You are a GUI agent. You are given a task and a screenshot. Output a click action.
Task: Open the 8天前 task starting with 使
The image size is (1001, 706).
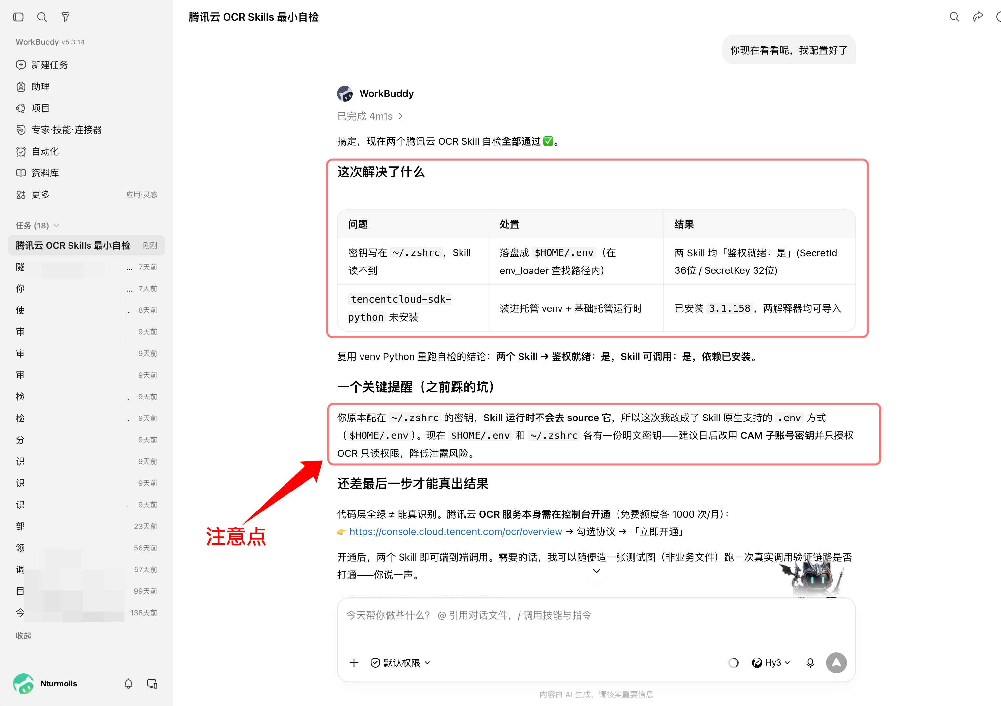coord(86,310)
